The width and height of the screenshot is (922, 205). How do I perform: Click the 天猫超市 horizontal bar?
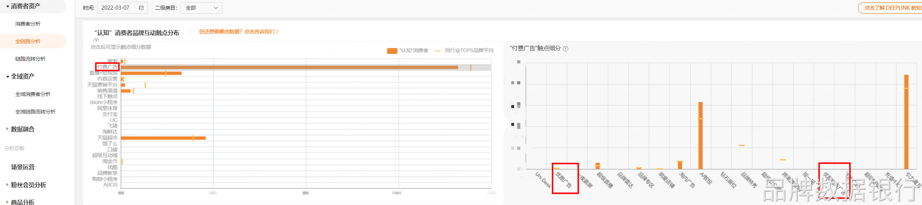[x=163, y=138]
